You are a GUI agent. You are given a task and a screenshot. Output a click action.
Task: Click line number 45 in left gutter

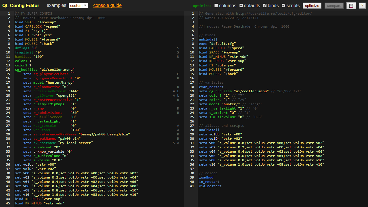[8, 203]
